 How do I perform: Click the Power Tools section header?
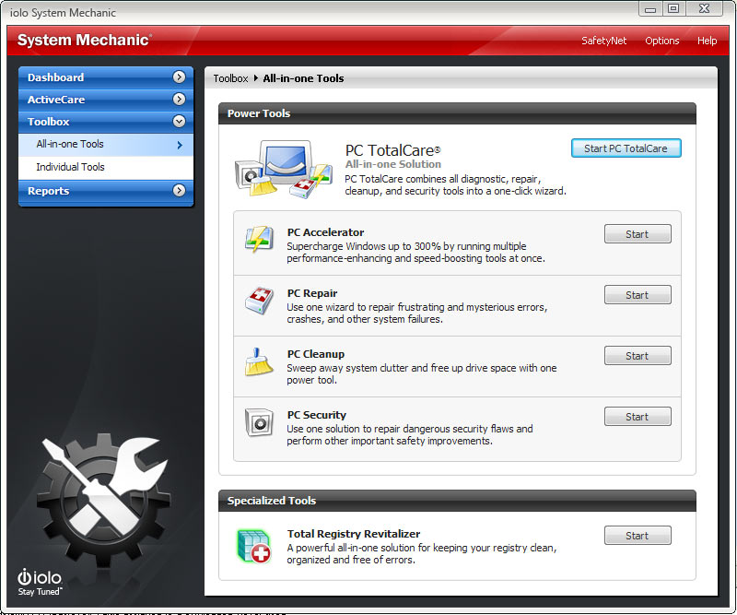pos(457,113)
